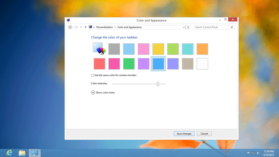This screenshot has width=279, height=157.
Task: Go to Personalization in breadcrumb
Action: point(105,27)
